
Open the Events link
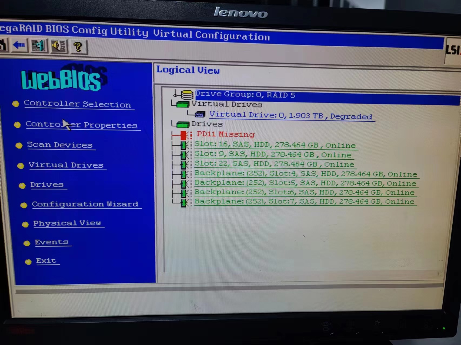pyautogui.click(x=52, y=242)
